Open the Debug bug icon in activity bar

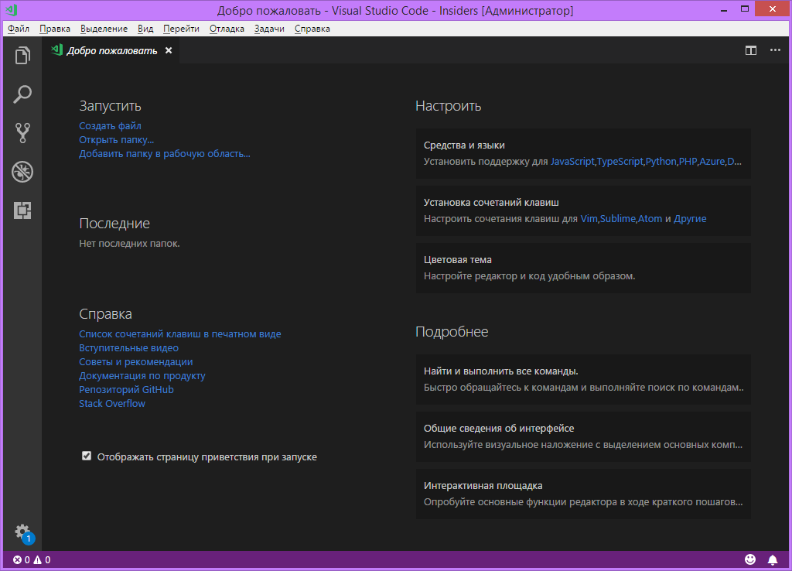(x=22, y=172)
